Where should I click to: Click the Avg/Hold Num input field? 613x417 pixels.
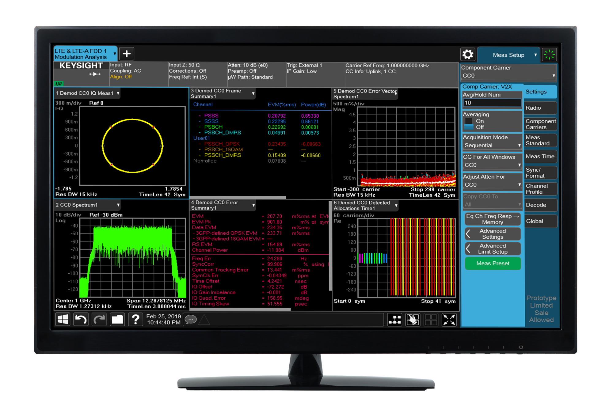pos(492,103)
